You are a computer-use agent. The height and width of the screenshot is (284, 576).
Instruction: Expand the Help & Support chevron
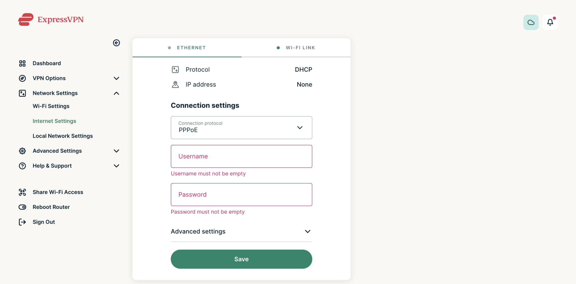point(116,166)
